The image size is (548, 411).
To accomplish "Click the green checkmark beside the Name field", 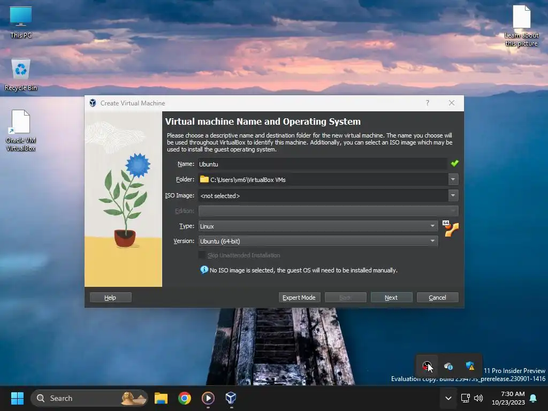I will coord(454,163).
